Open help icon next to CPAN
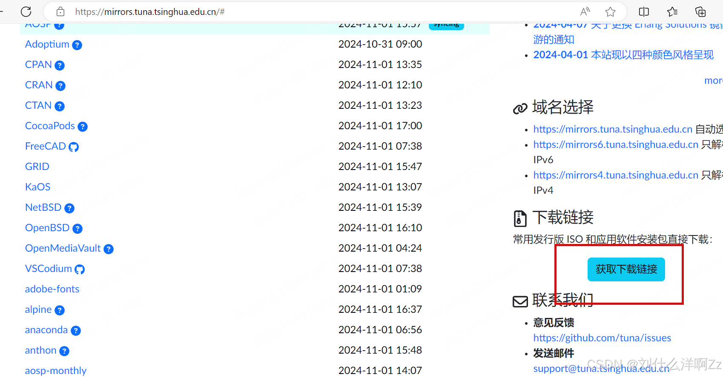This screenshot has width=723, height=377. click(60, 65)
